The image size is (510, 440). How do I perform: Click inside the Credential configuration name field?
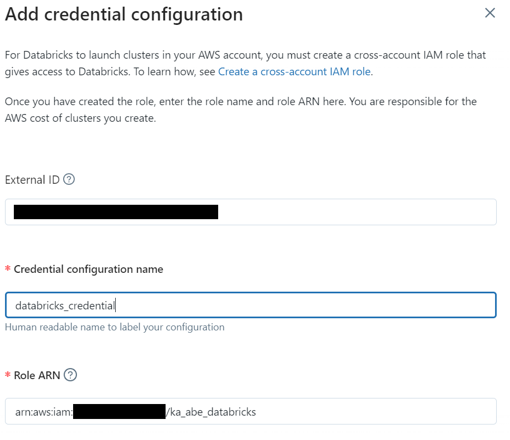point(251,305)
